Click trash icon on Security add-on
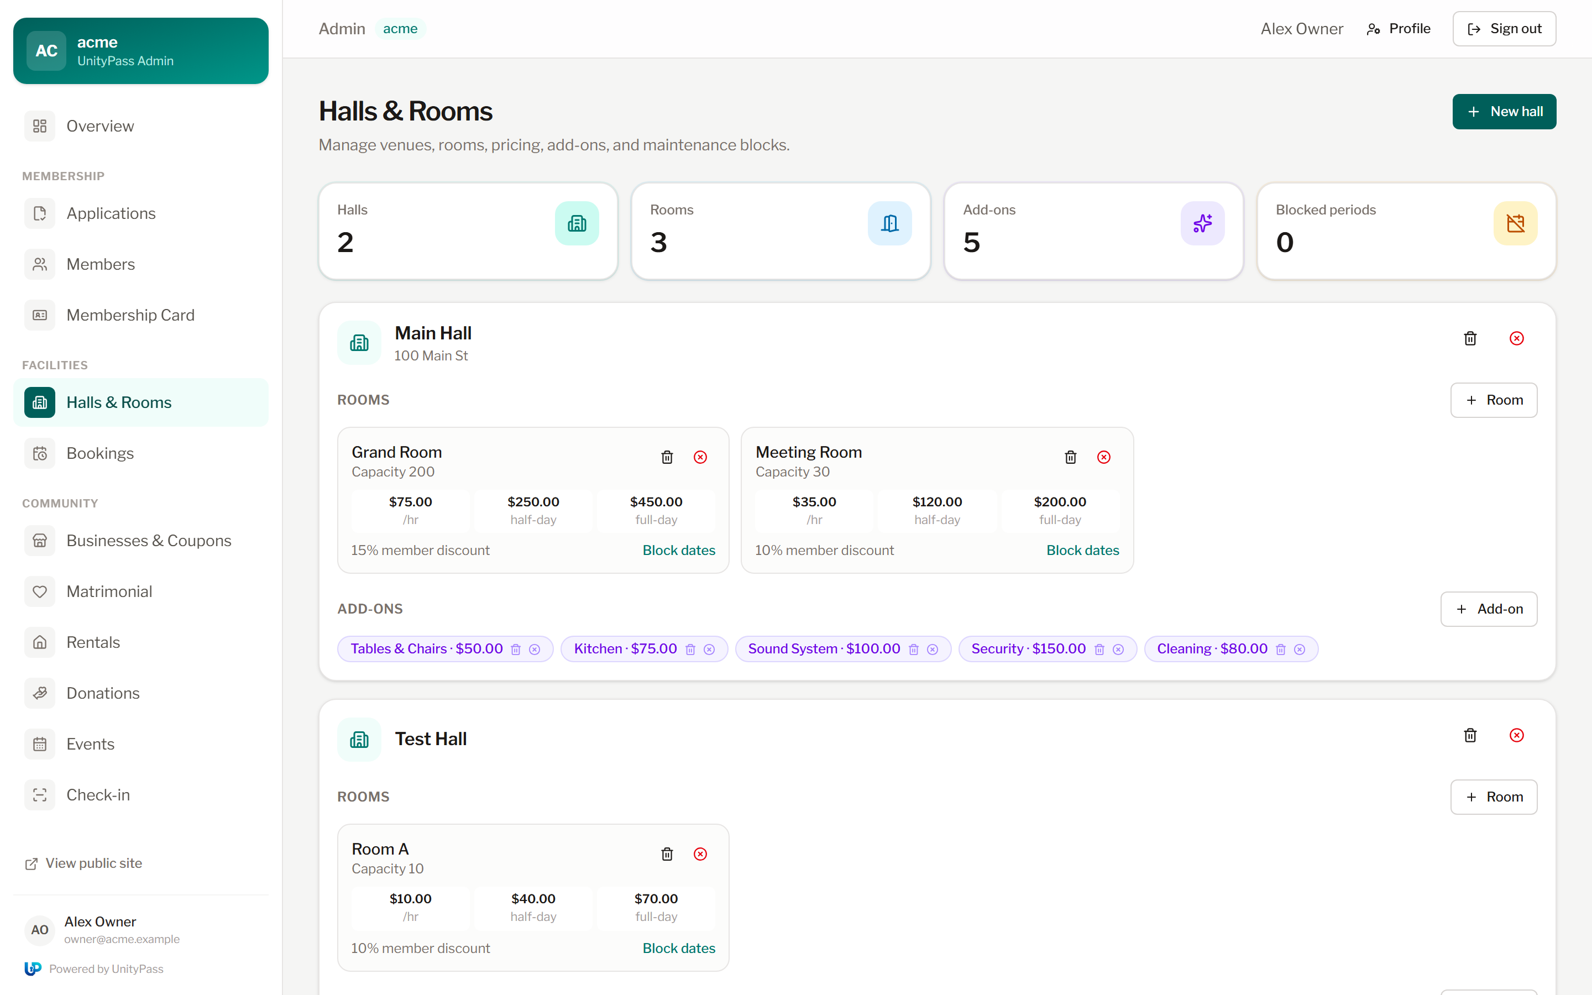This screenshot has height=995, width=1592. click(x=1099, y=650)
